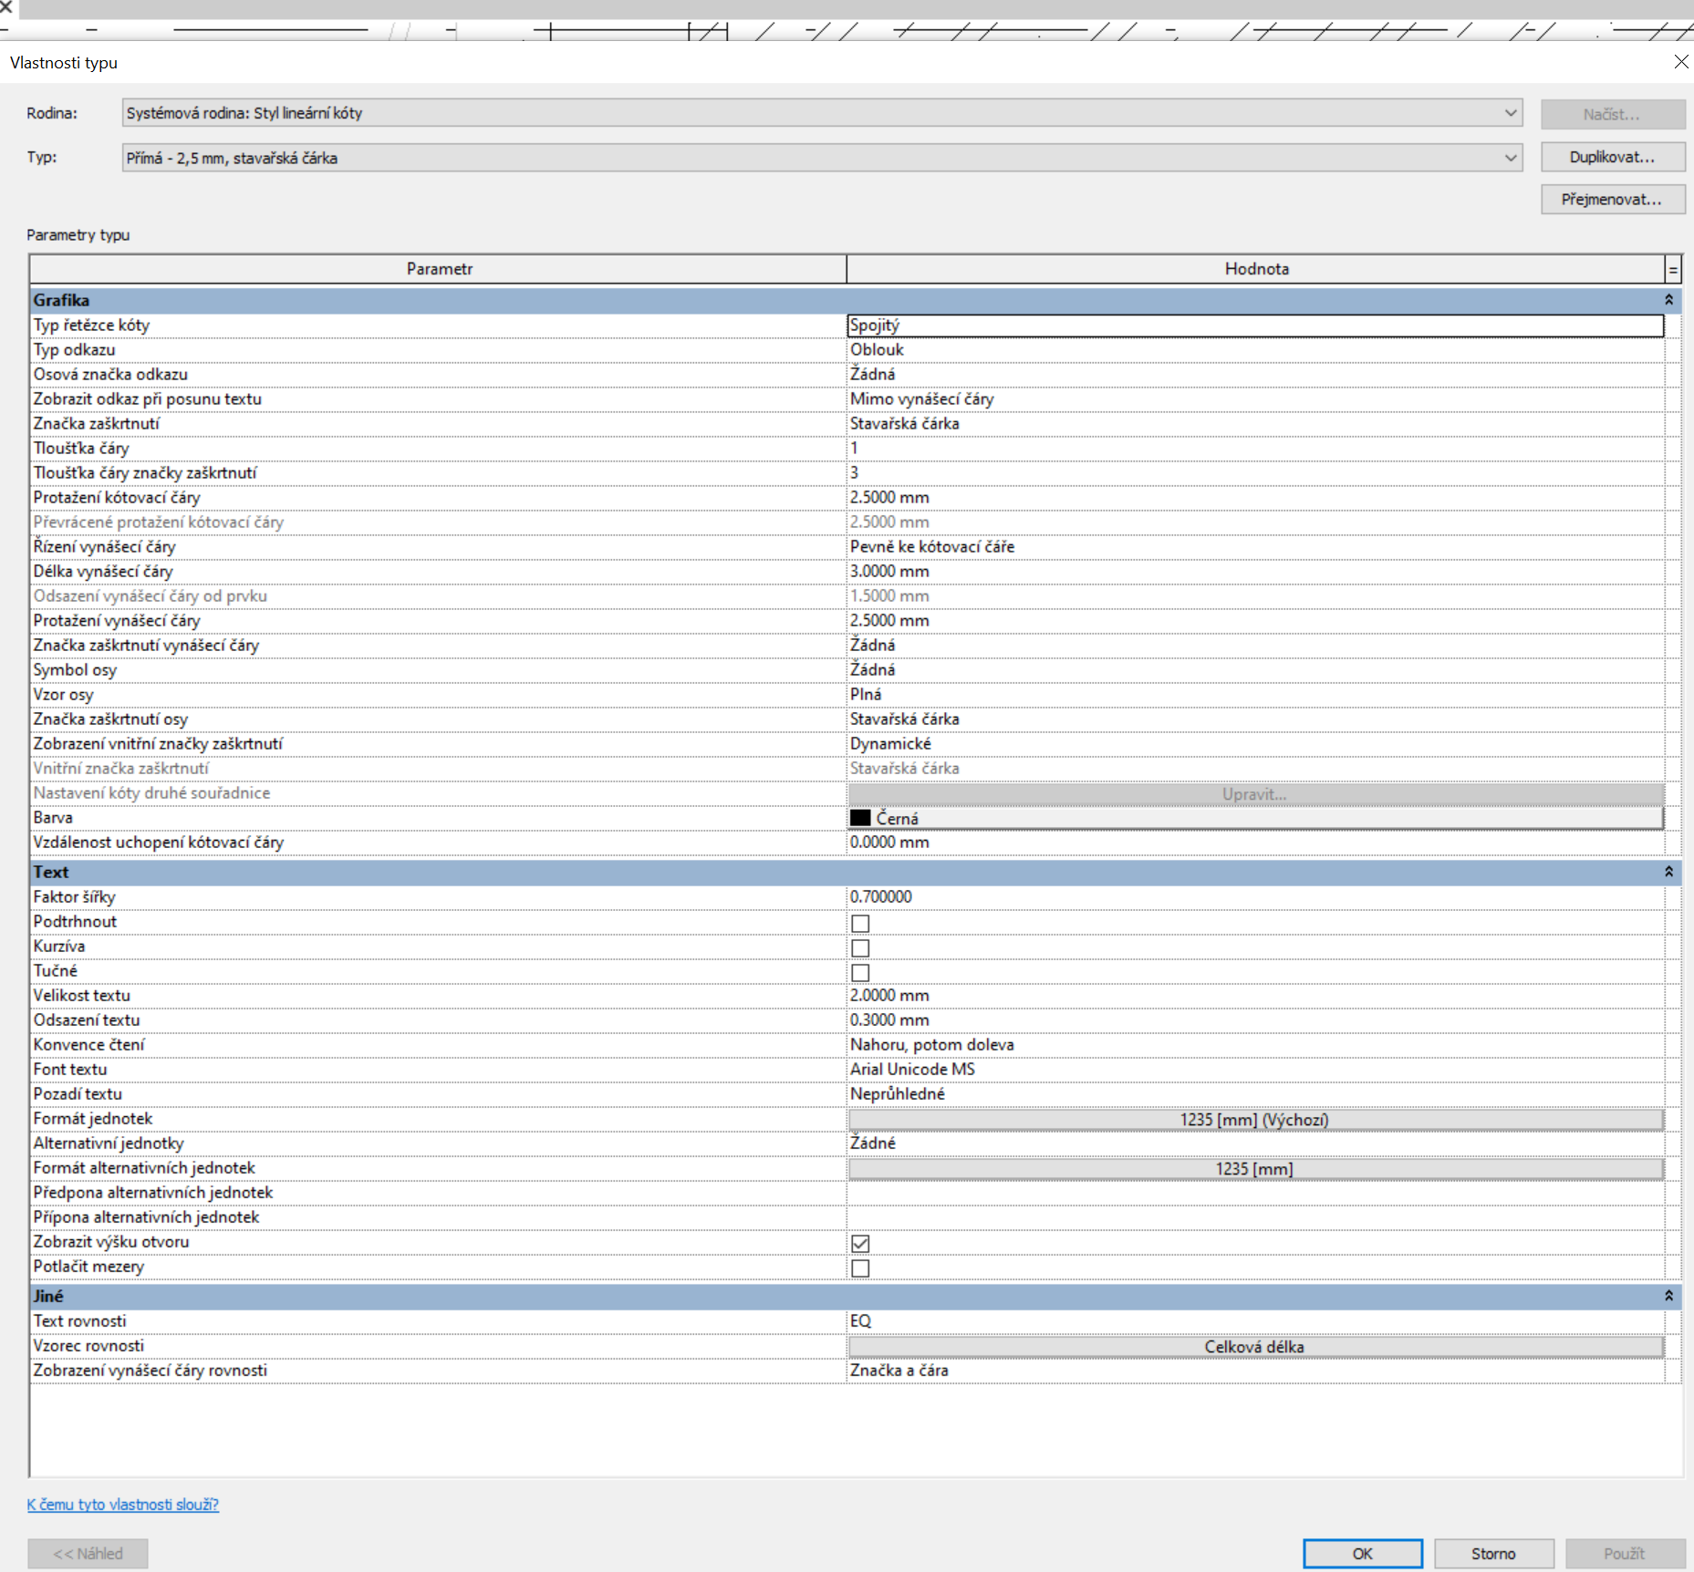Close the Vlastnosti typu dialog
This screenshot has height=1572, width=1694.
[1680, 62]
